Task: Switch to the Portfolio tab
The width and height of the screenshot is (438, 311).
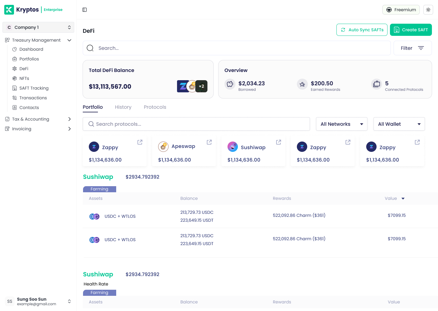Action: point(93,107)
